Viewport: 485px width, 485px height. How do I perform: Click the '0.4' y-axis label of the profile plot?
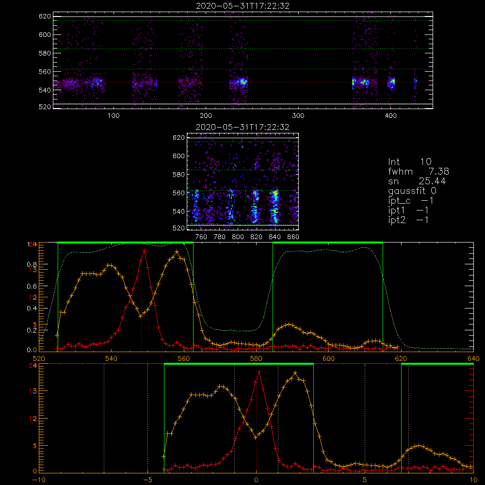(32, 308)
